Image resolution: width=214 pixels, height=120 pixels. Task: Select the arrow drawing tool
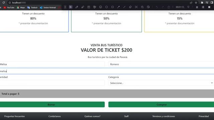(x=118, y=7)
